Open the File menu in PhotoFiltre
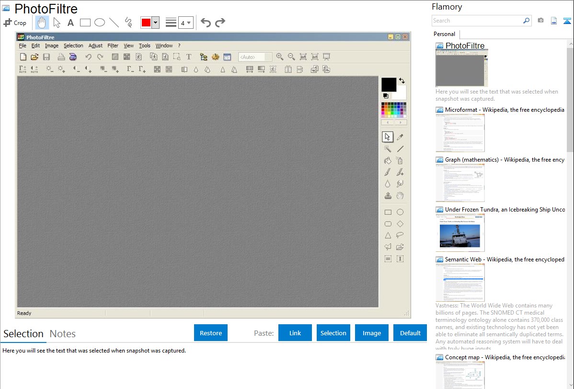Screen dimensions: 574x389 pyautogui.click(x=23, y=46)
